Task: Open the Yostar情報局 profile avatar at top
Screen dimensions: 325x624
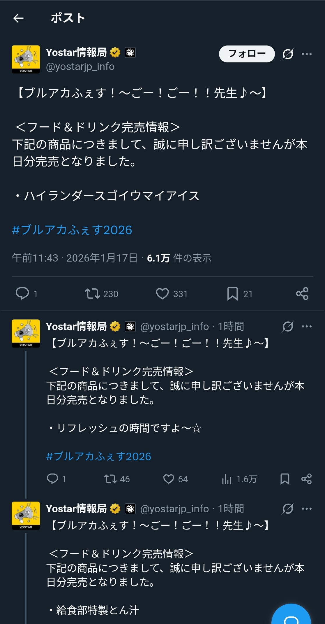Action: [x=26, y=59]
